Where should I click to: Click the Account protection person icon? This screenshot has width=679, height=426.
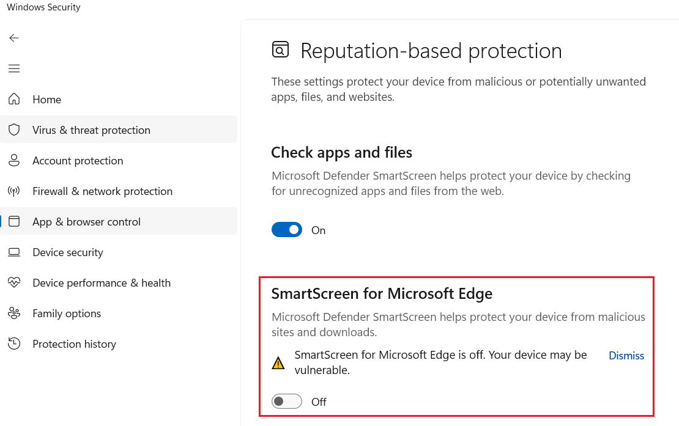pos(14,161)
